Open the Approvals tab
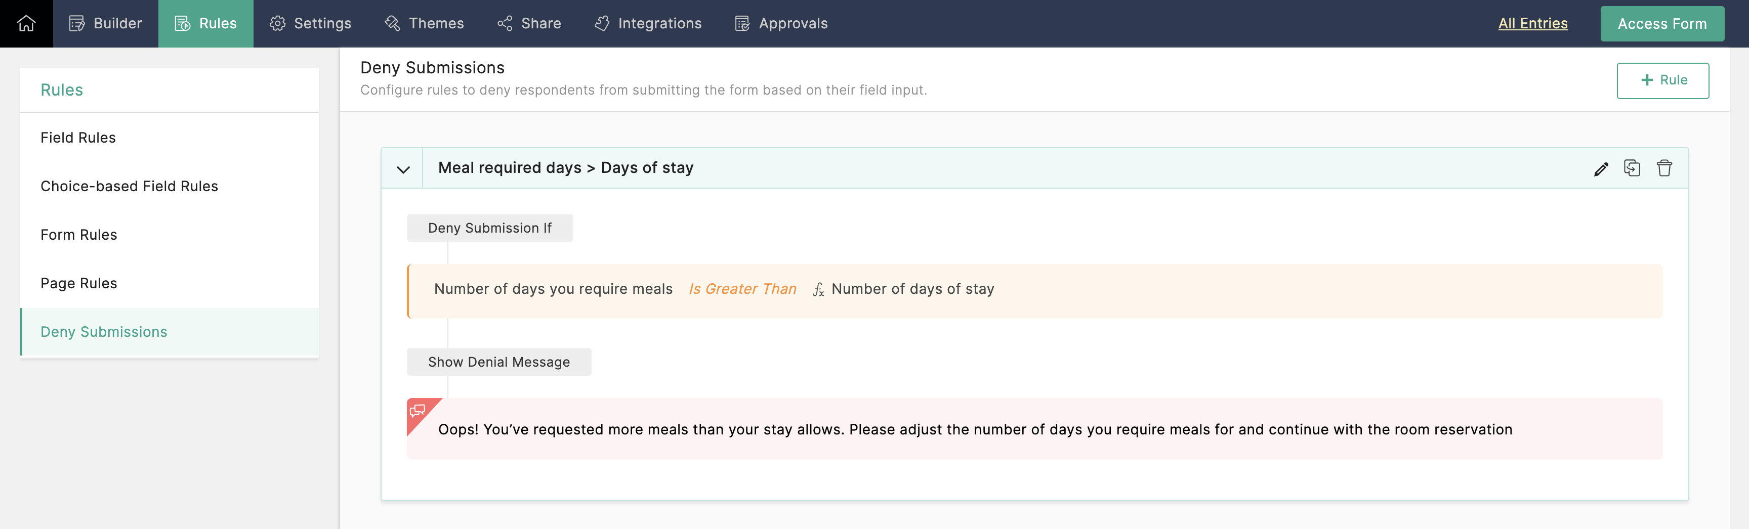The height and width of the screenshot is (529, 1749). 781,24
